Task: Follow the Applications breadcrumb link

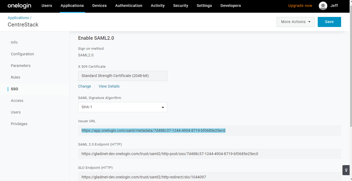Action: [18, 18]
